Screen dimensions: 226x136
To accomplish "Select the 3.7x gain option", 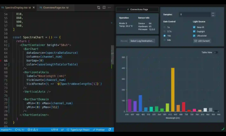I will tap(164, 31).
